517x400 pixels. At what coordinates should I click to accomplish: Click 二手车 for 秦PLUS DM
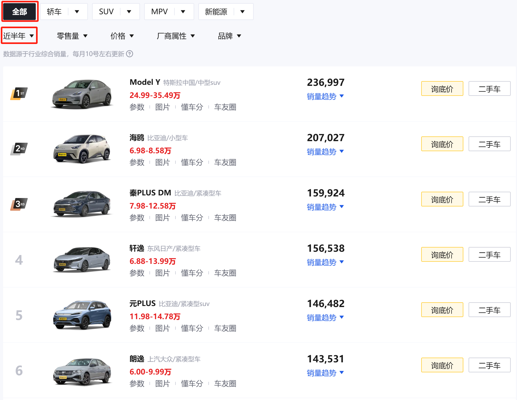click(x=490, y=199)
